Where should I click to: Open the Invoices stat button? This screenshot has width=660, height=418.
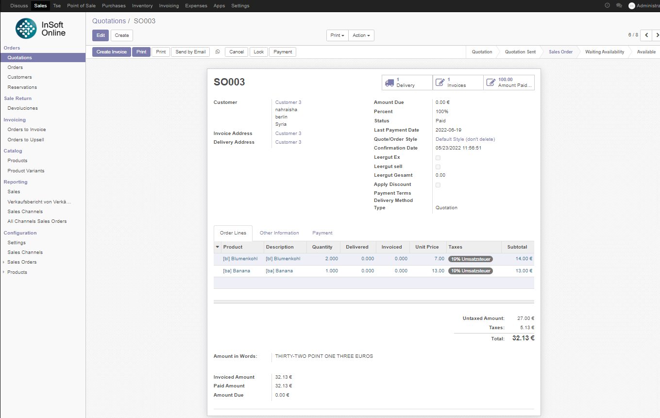[458, 83]
